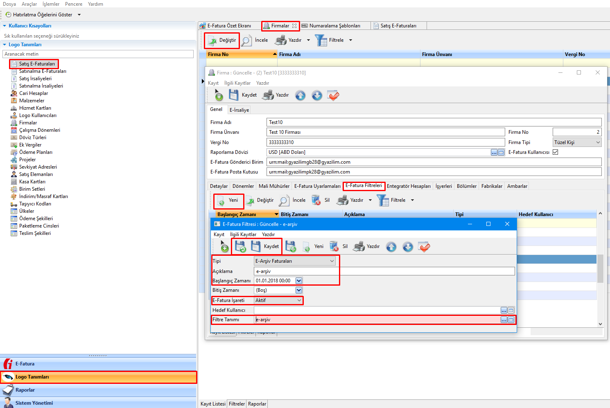Toggle the E-Fatura Kullanıcısı checkbox
610x408 pixels.
pos(556,152)
